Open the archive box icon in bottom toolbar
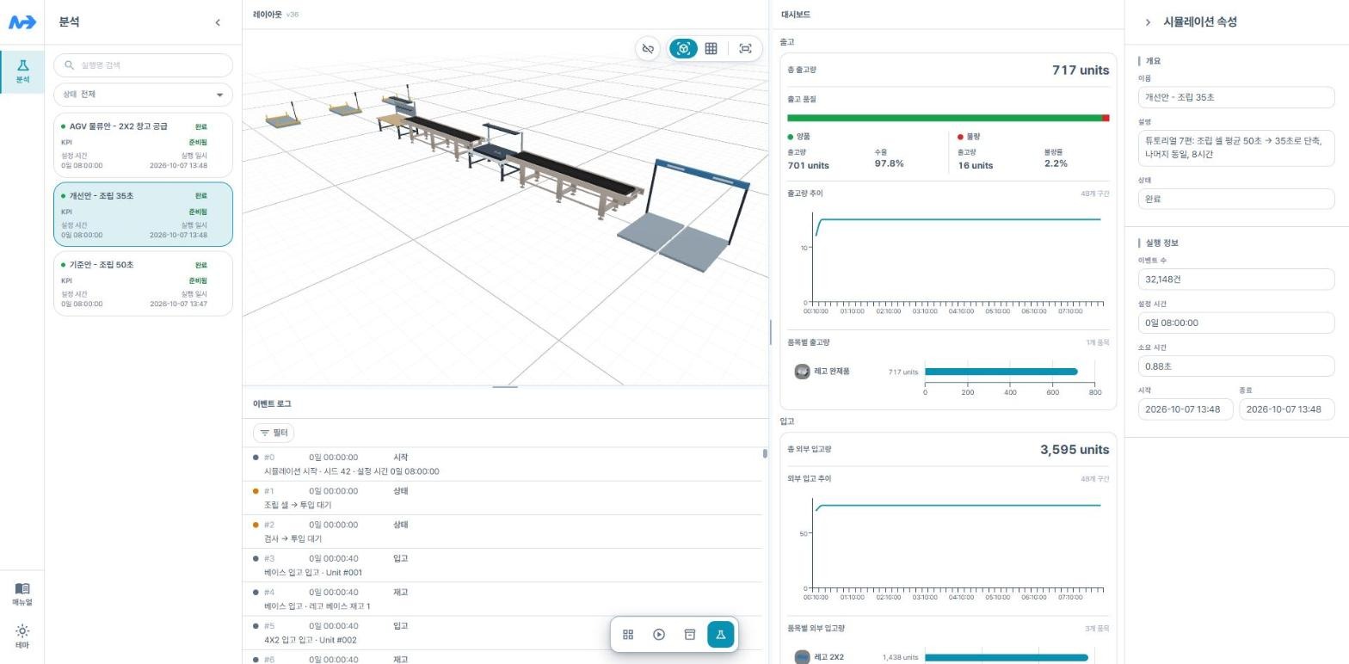 [x=689, y=635]
